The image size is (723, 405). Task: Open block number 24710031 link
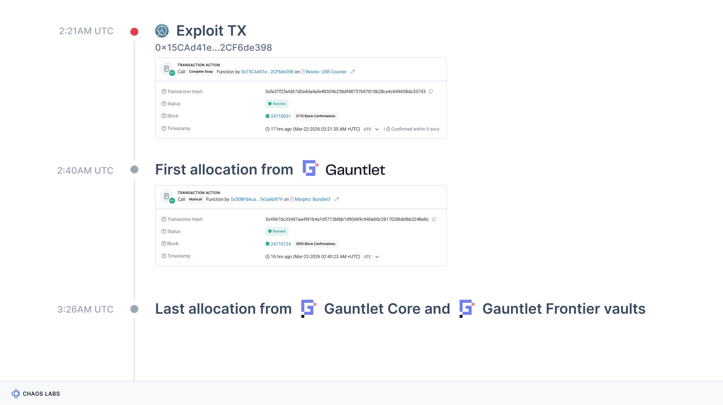tap(280, 116)
